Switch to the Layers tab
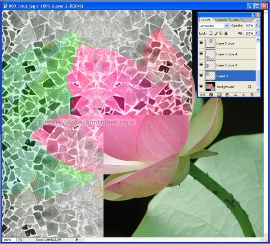The width and height of the screenshot is (270, 244). [206, 20]
